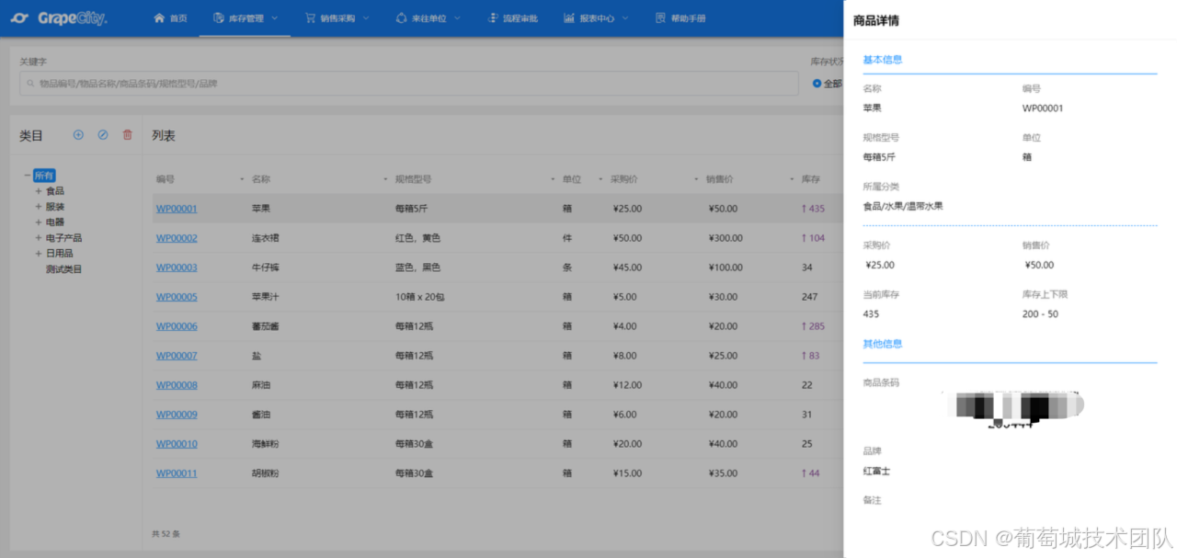Screen dimensions: 1177x558
Task: Click the shopping cart icon beside 销售采购
Action: (x=310, y=17)
